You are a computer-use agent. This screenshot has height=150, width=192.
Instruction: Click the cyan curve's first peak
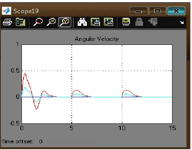tap(25, 88)
